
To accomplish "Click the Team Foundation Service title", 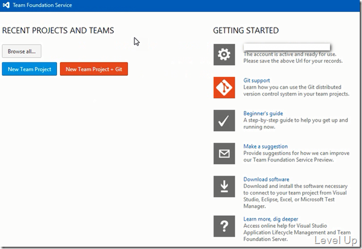I will click(x=42, y=5).
